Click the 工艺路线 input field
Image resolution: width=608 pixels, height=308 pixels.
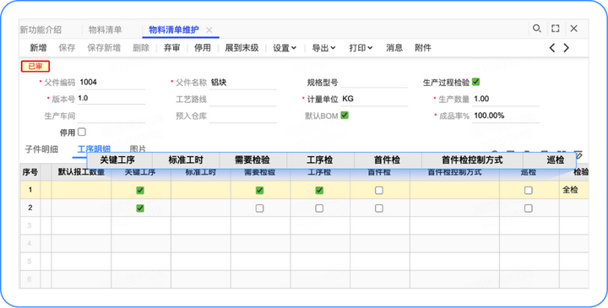coord(242,100)
